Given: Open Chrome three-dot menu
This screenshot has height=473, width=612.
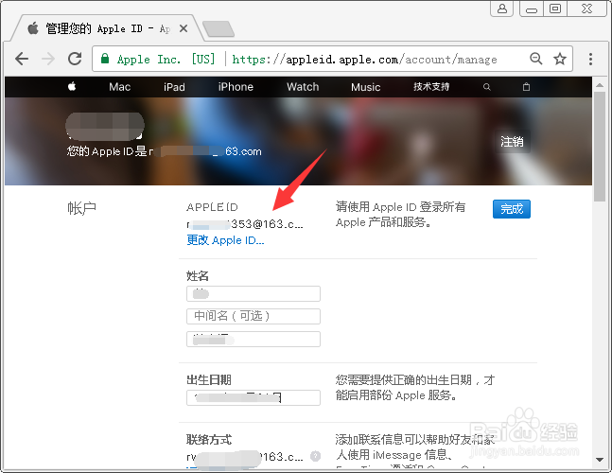Looking at the screenshot, I should tap(590, 59).
